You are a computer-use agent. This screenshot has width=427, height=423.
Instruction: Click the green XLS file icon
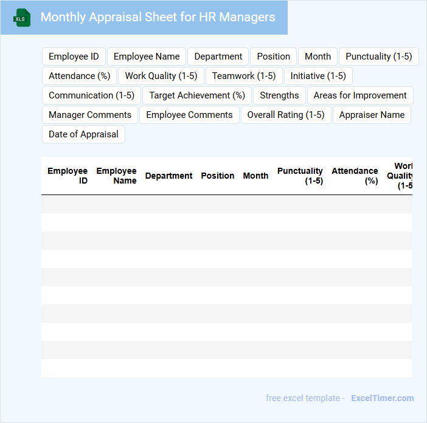click(23, 18)
